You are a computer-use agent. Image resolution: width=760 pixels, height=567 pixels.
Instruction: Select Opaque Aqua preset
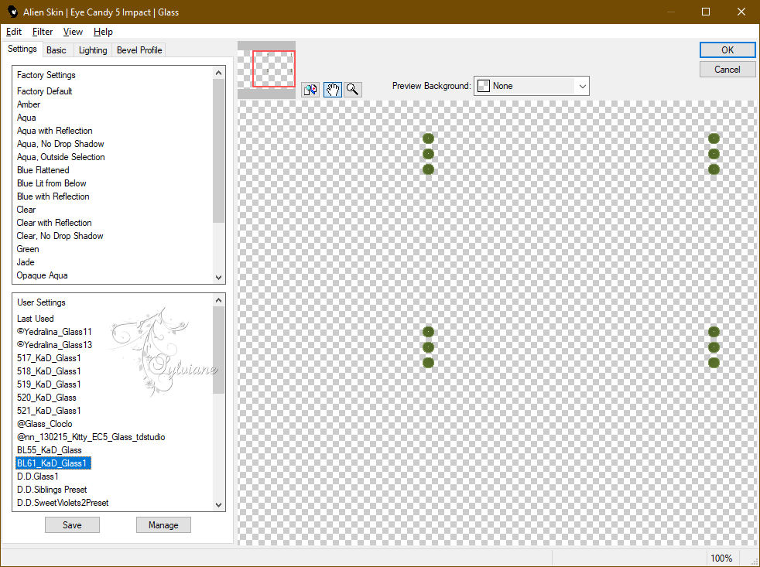42,275
